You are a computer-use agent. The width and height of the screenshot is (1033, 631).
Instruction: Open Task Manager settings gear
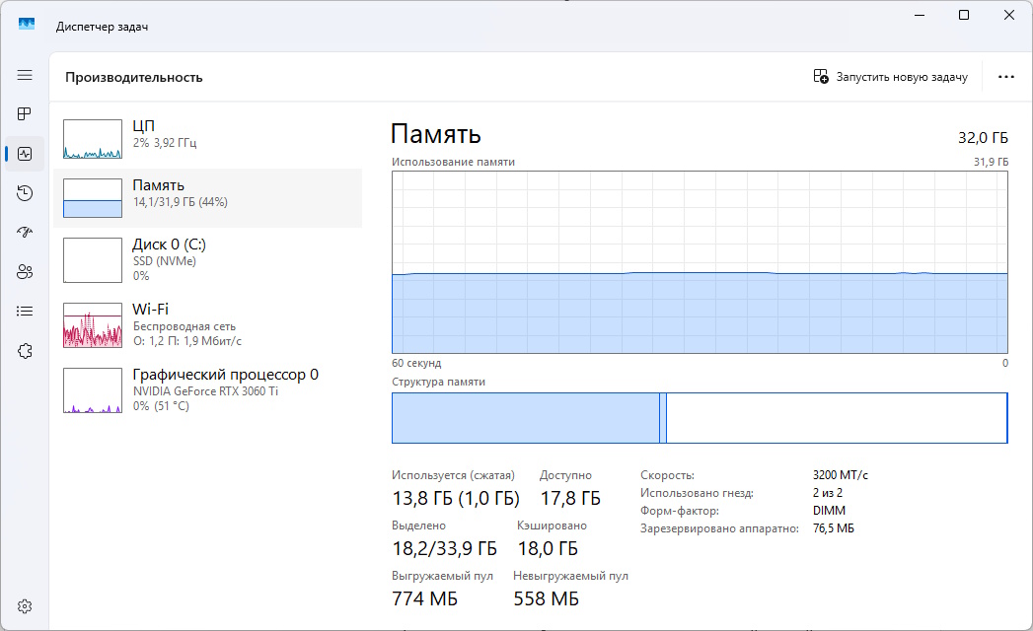[x=25, y=605]
